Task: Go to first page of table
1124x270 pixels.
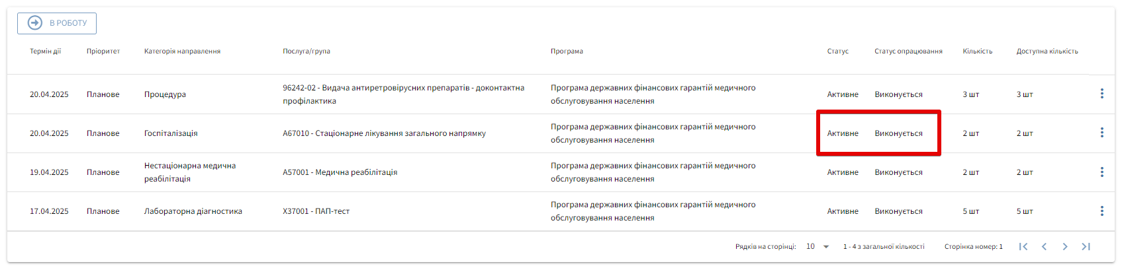Action: coord(1023,246)
